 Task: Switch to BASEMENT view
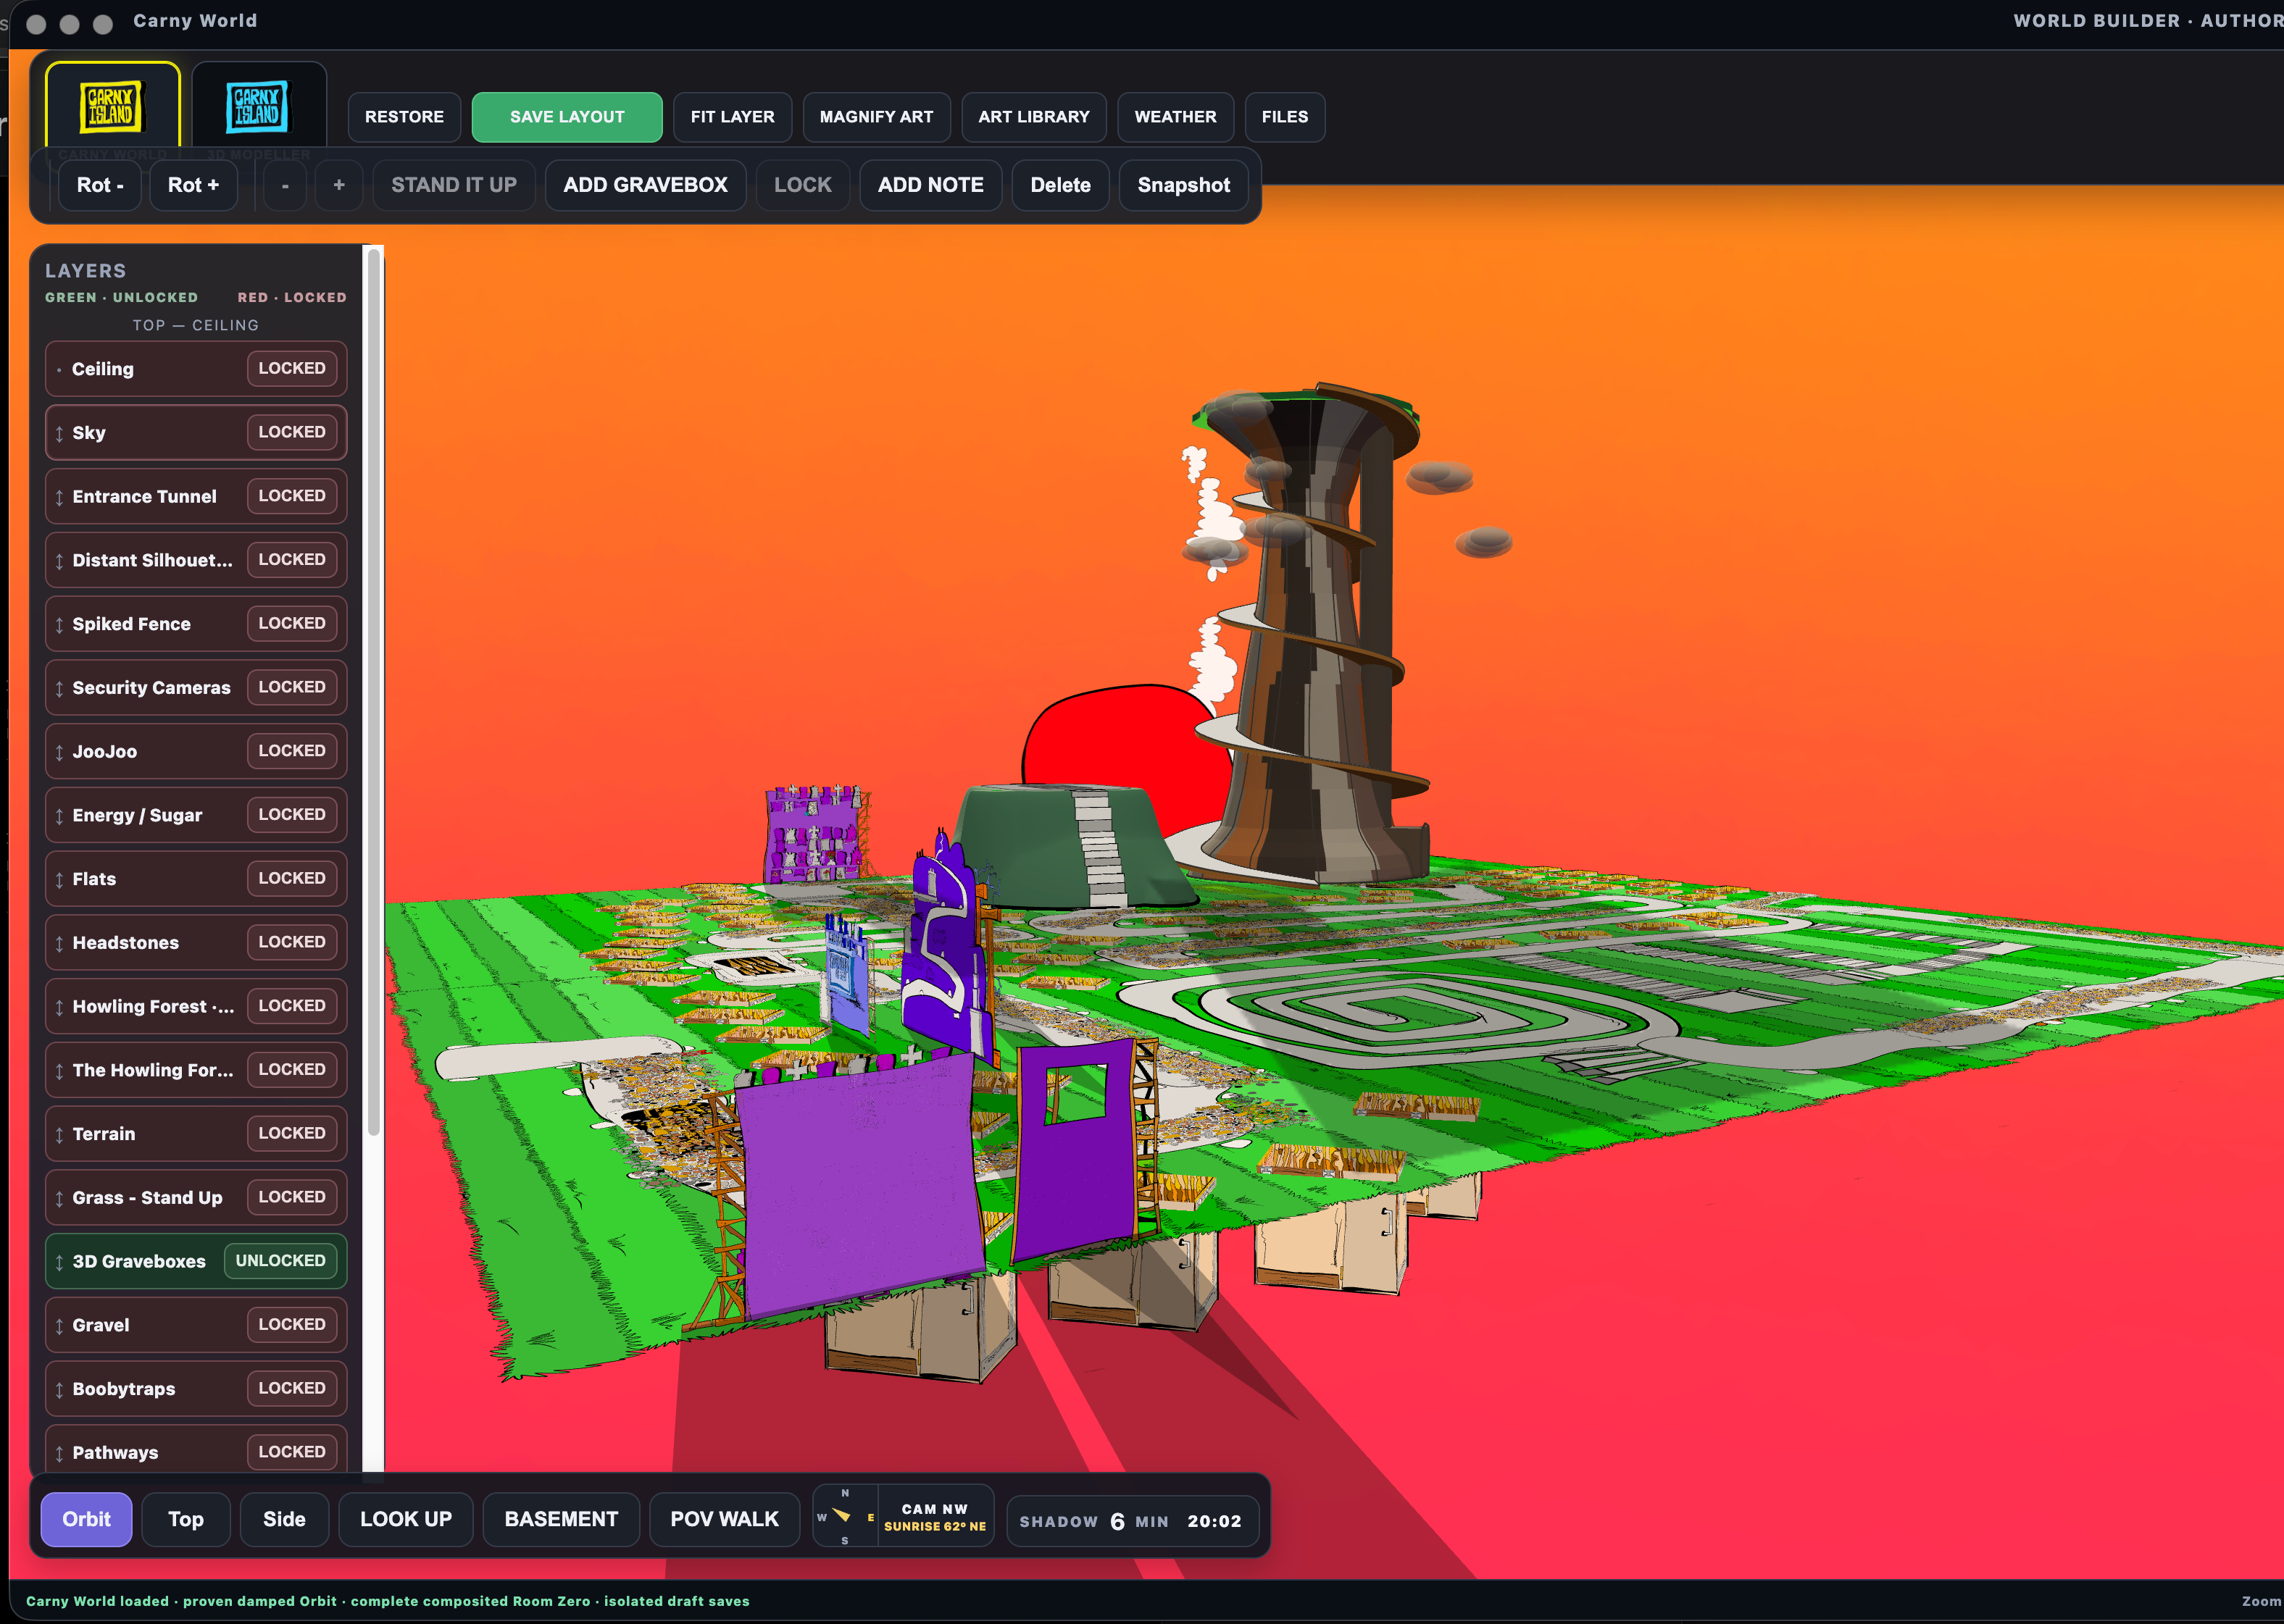pos(562,1519)
